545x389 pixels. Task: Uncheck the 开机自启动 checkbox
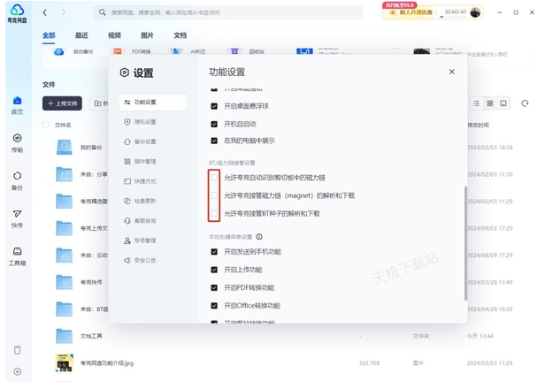pyautogui.click(x=214, y=123)
